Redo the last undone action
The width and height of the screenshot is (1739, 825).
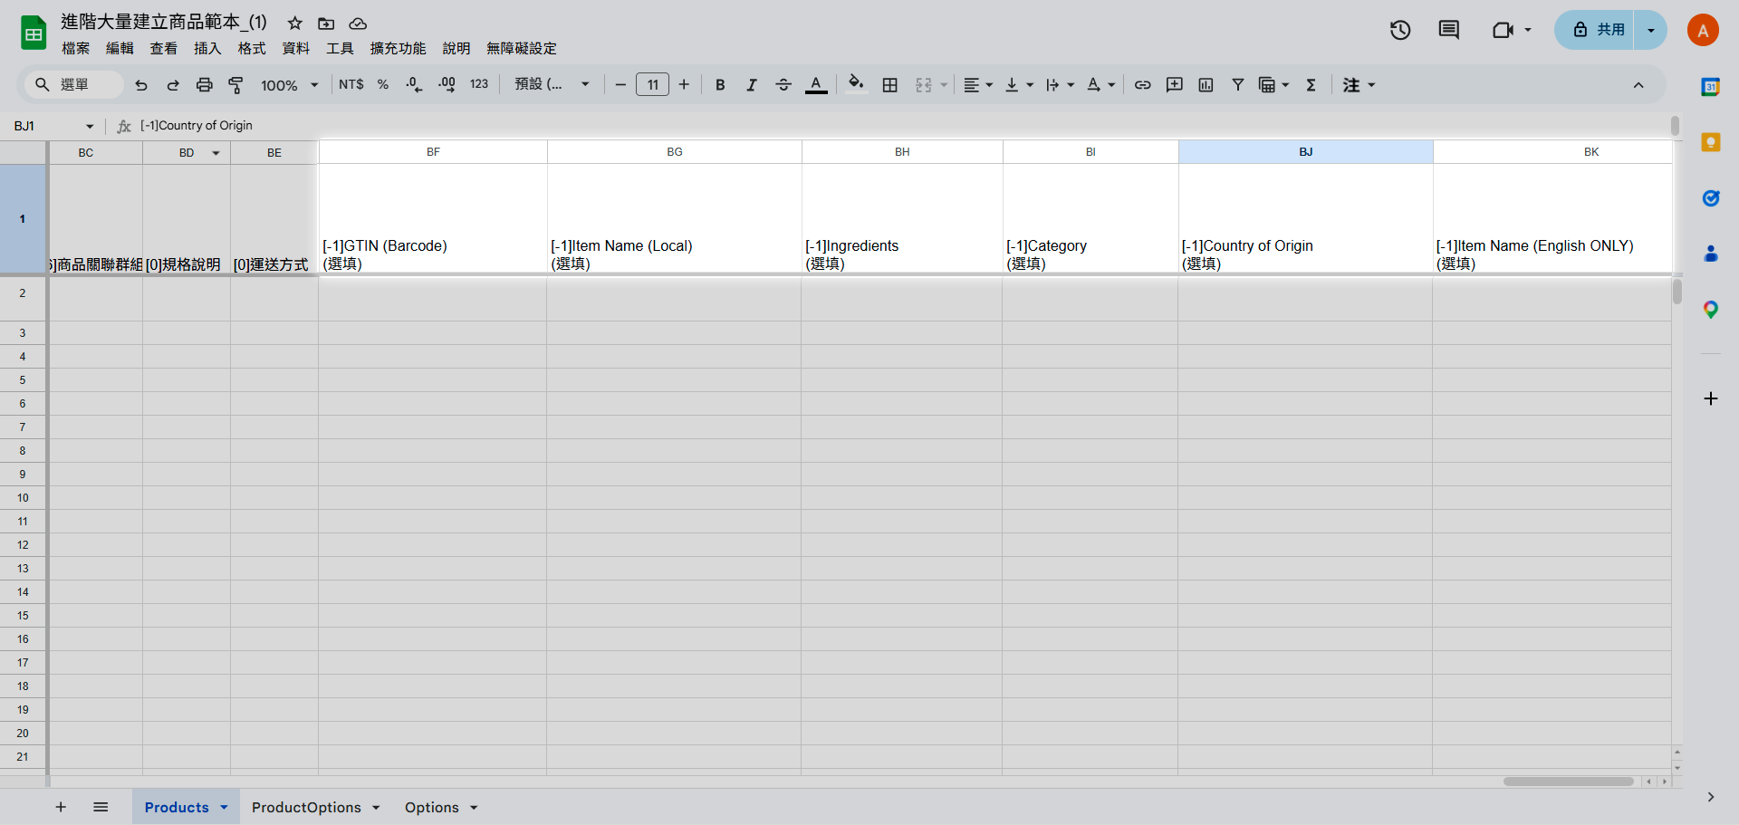(173, 85)
